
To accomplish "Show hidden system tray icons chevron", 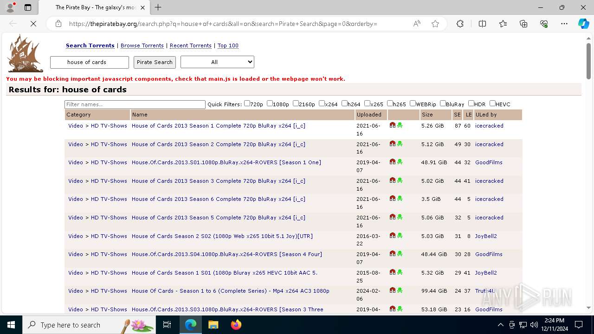I will point(500,325).
